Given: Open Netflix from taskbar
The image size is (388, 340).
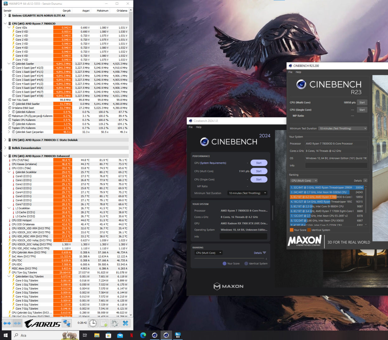Looking at the screenshot, I should coord(131,335).
